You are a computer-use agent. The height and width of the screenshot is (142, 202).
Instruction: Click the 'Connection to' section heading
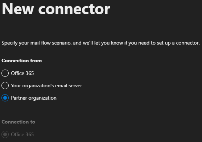(18, 122)
